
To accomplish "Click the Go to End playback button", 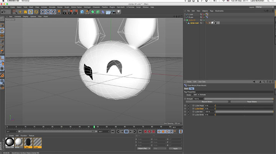I will click(x=140, y=131).
